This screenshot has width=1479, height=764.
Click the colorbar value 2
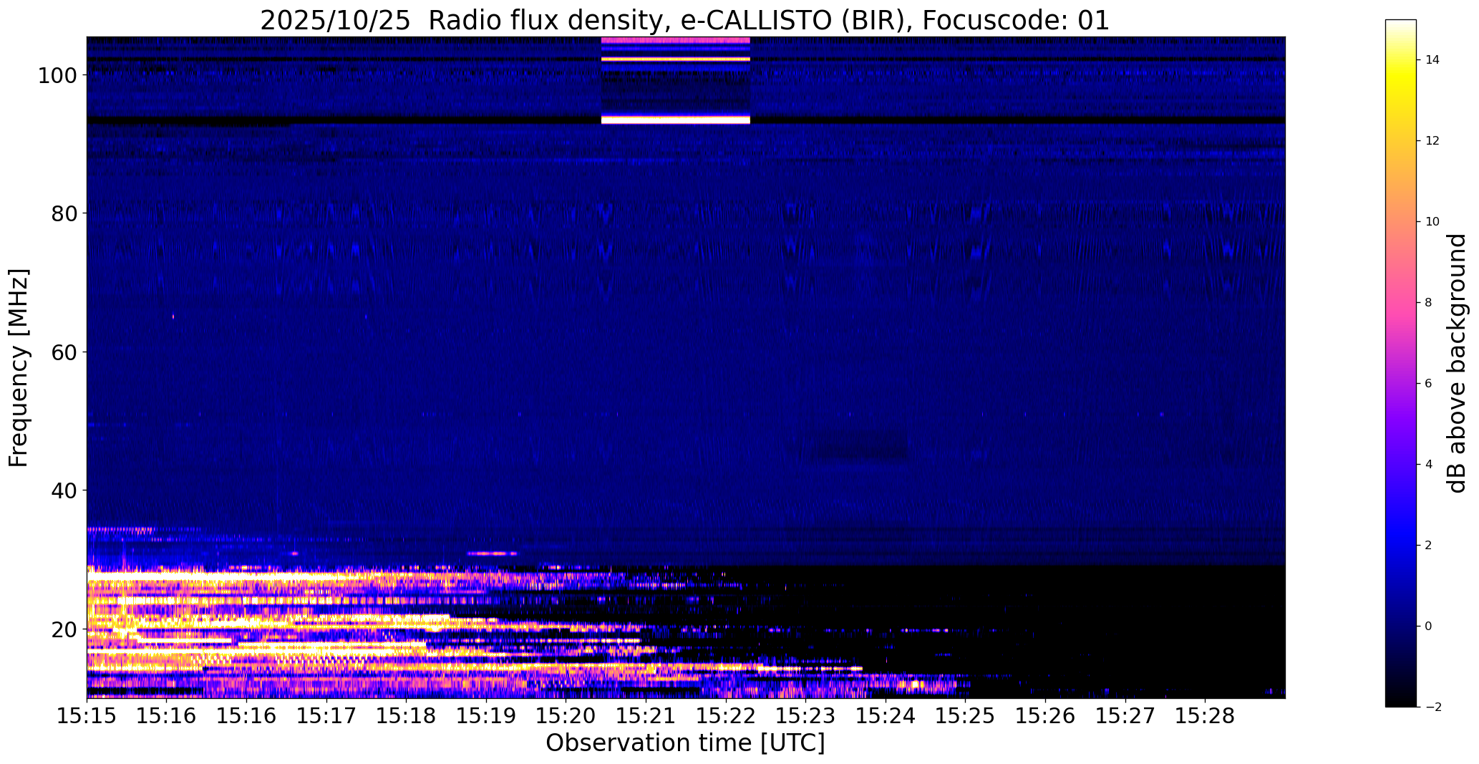pos(1429,546)
